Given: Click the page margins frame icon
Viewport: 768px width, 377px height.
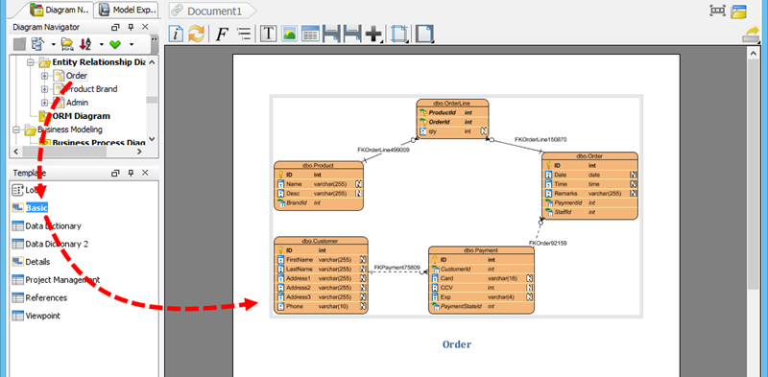Looking at the screenshot, I should pyautogui.click(x=399, y=35).
